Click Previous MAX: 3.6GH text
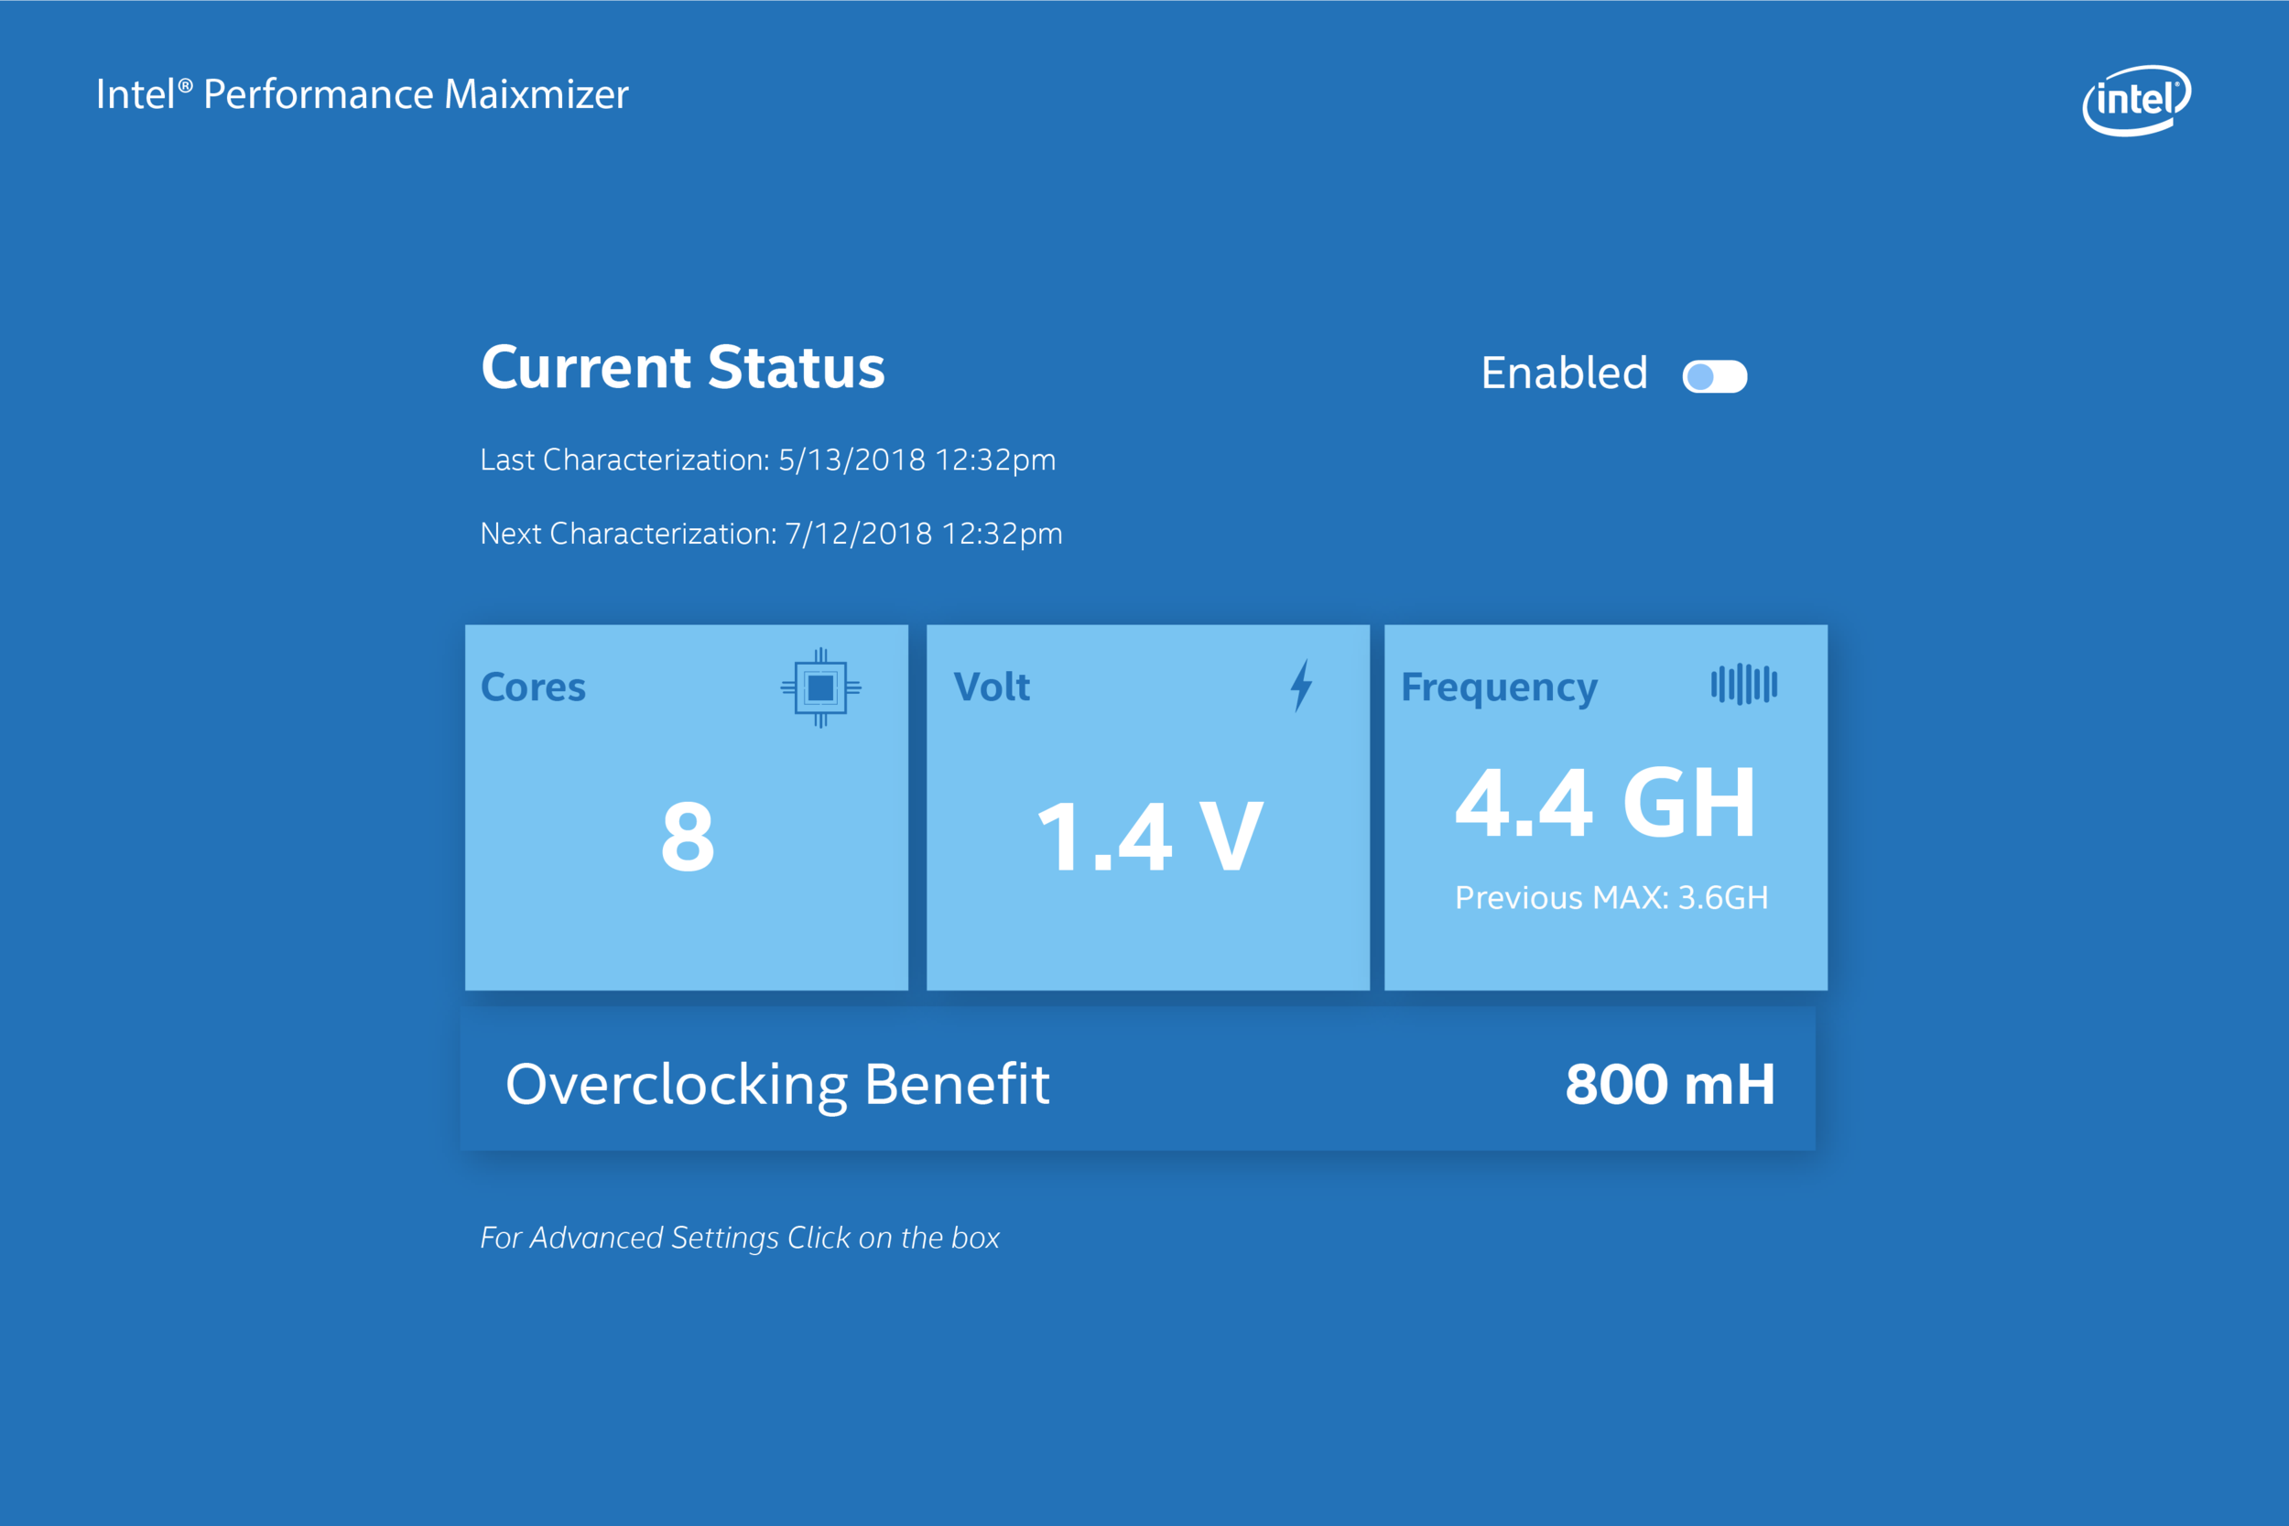 (x=1611, y=897)
